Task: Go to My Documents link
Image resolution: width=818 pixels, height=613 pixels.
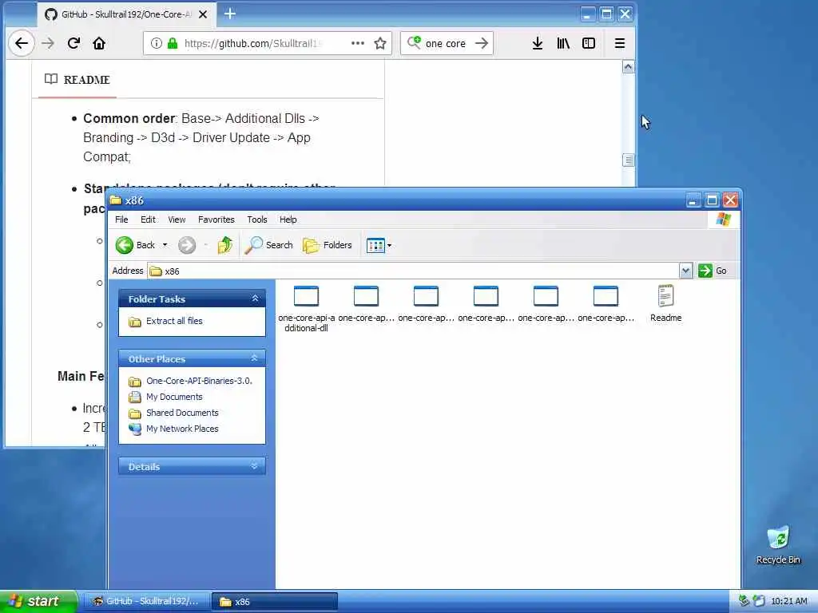Action: pos(174,397)
